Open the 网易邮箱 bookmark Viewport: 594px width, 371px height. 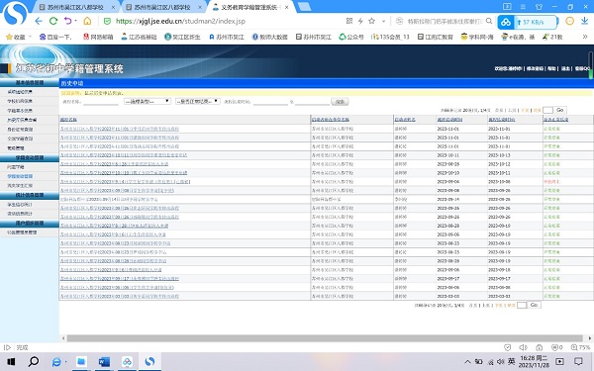pyautogui.click(x=98, y=37)
